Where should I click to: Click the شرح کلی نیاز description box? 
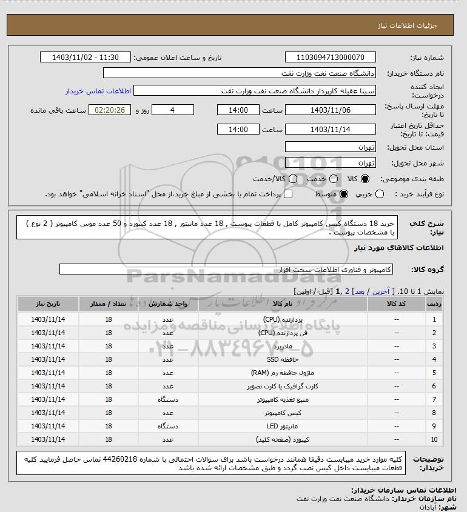(x=207, y=227)
